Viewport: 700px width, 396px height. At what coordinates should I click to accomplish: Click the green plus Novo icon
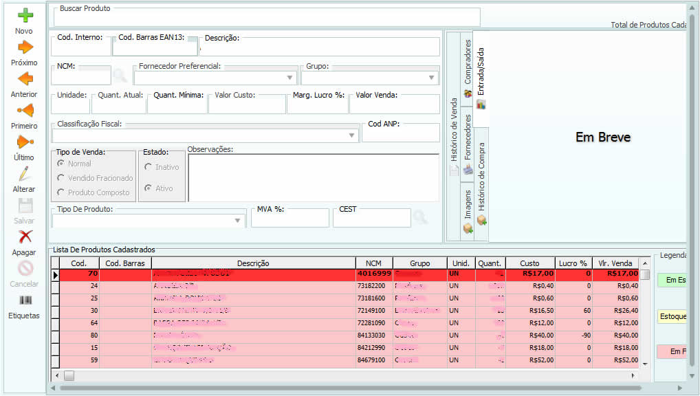25,16
